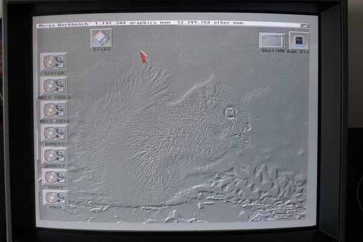Viewport: 363px width, 242px height.
Task: Click the squirrel's eye on the backdrop
Action: [229, 112]
